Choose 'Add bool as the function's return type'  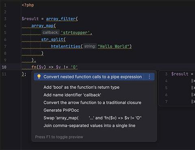[81, 87]
